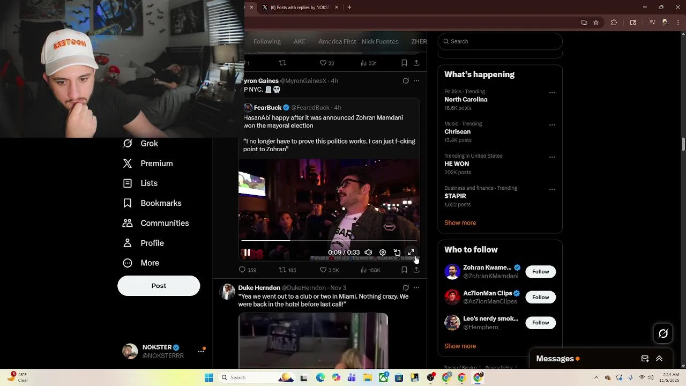The image size is (686, 386).
Task: Reply to the Myron Gaines post
Action: pos(247,270)
